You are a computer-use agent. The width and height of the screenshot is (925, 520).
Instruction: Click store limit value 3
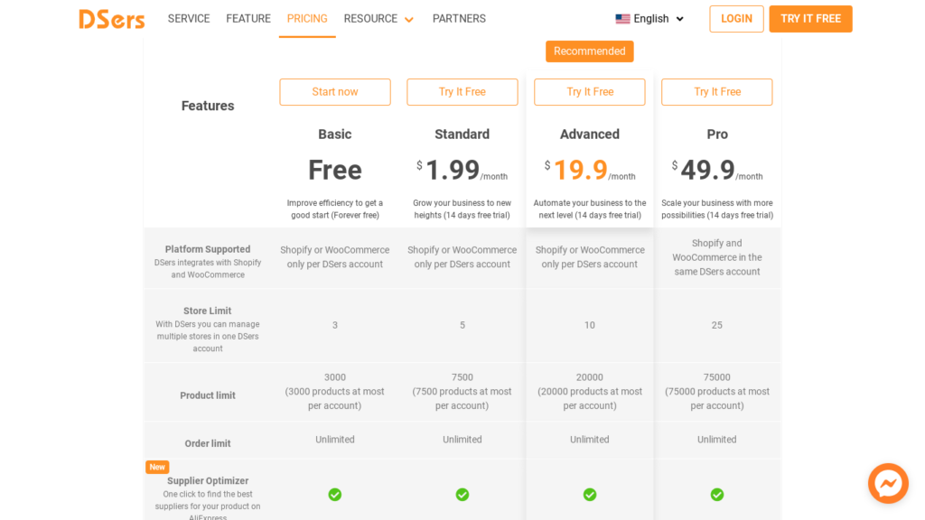tap(335, 325)
